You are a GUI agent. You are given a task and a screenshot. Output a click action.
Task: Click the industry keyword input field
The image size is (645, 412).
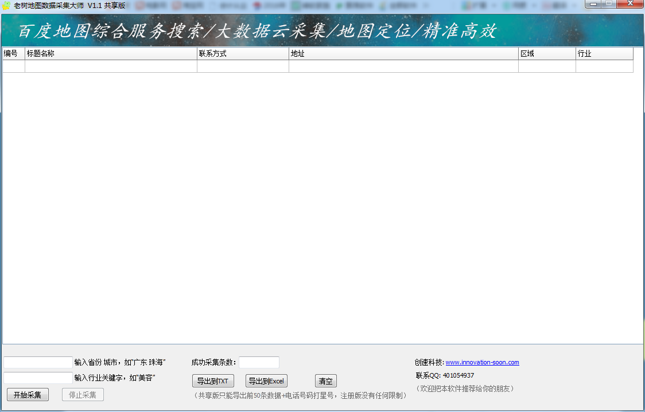pyautogui.click(x=37, y=377)
